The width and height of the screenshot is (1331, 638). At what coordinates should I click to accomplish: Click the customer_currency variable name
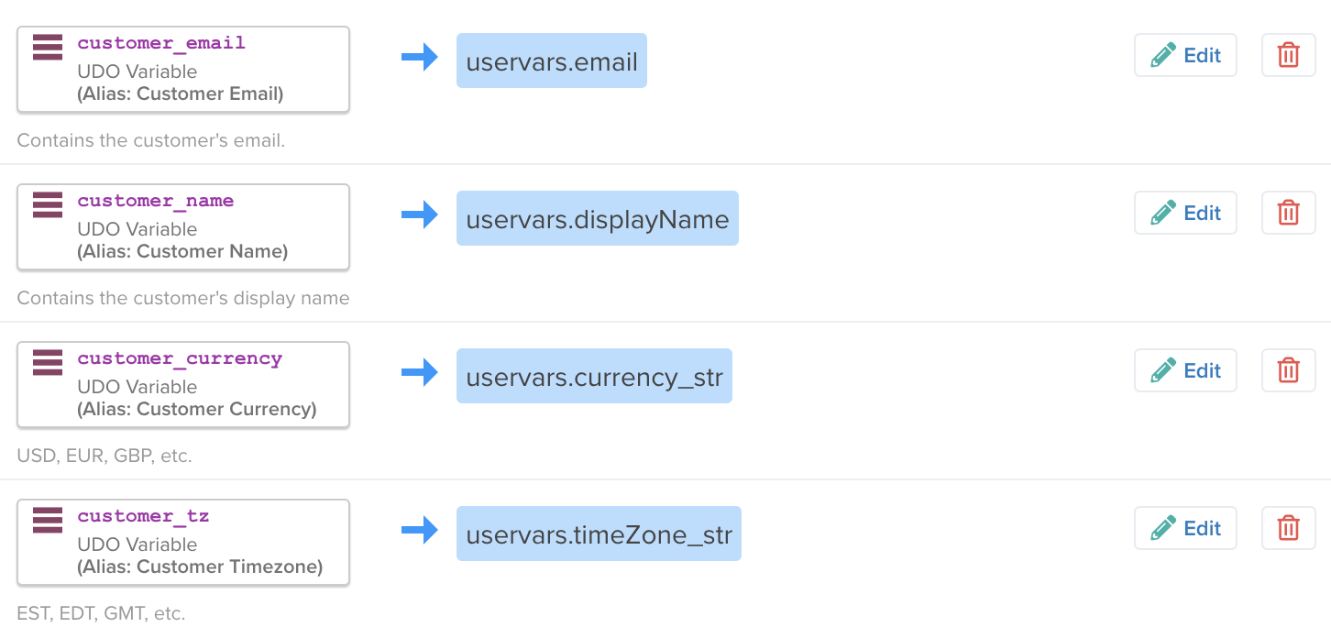tap(180, 358)
